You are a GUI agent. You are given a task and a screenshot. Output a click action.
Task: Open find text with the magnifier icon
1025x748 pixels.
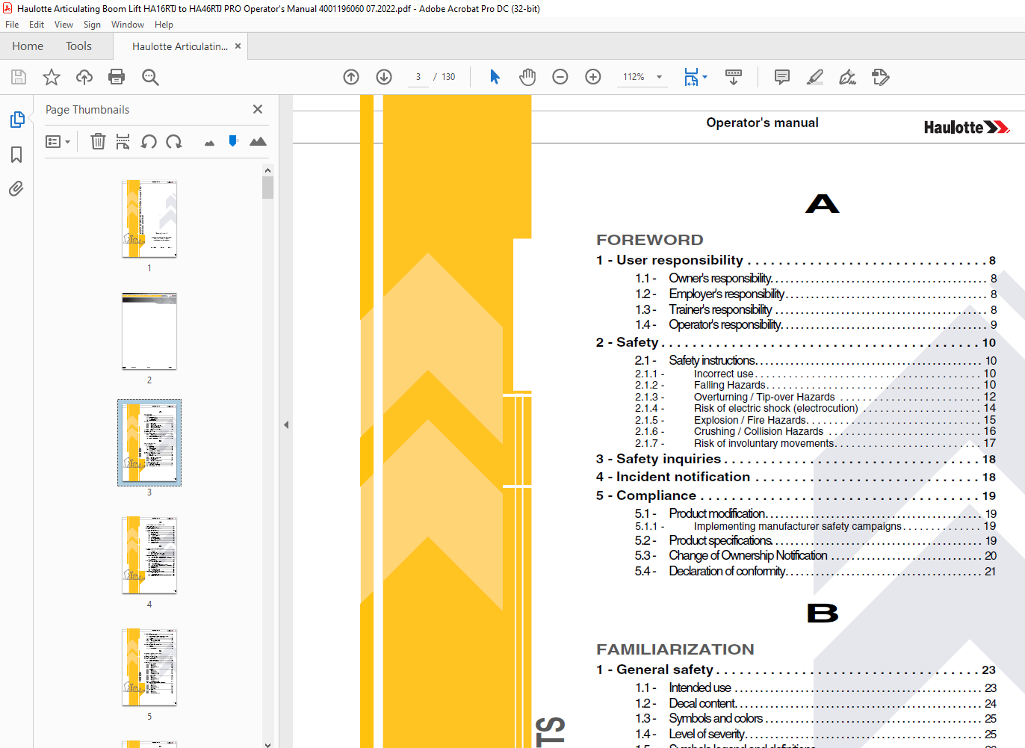click(150, 77)
